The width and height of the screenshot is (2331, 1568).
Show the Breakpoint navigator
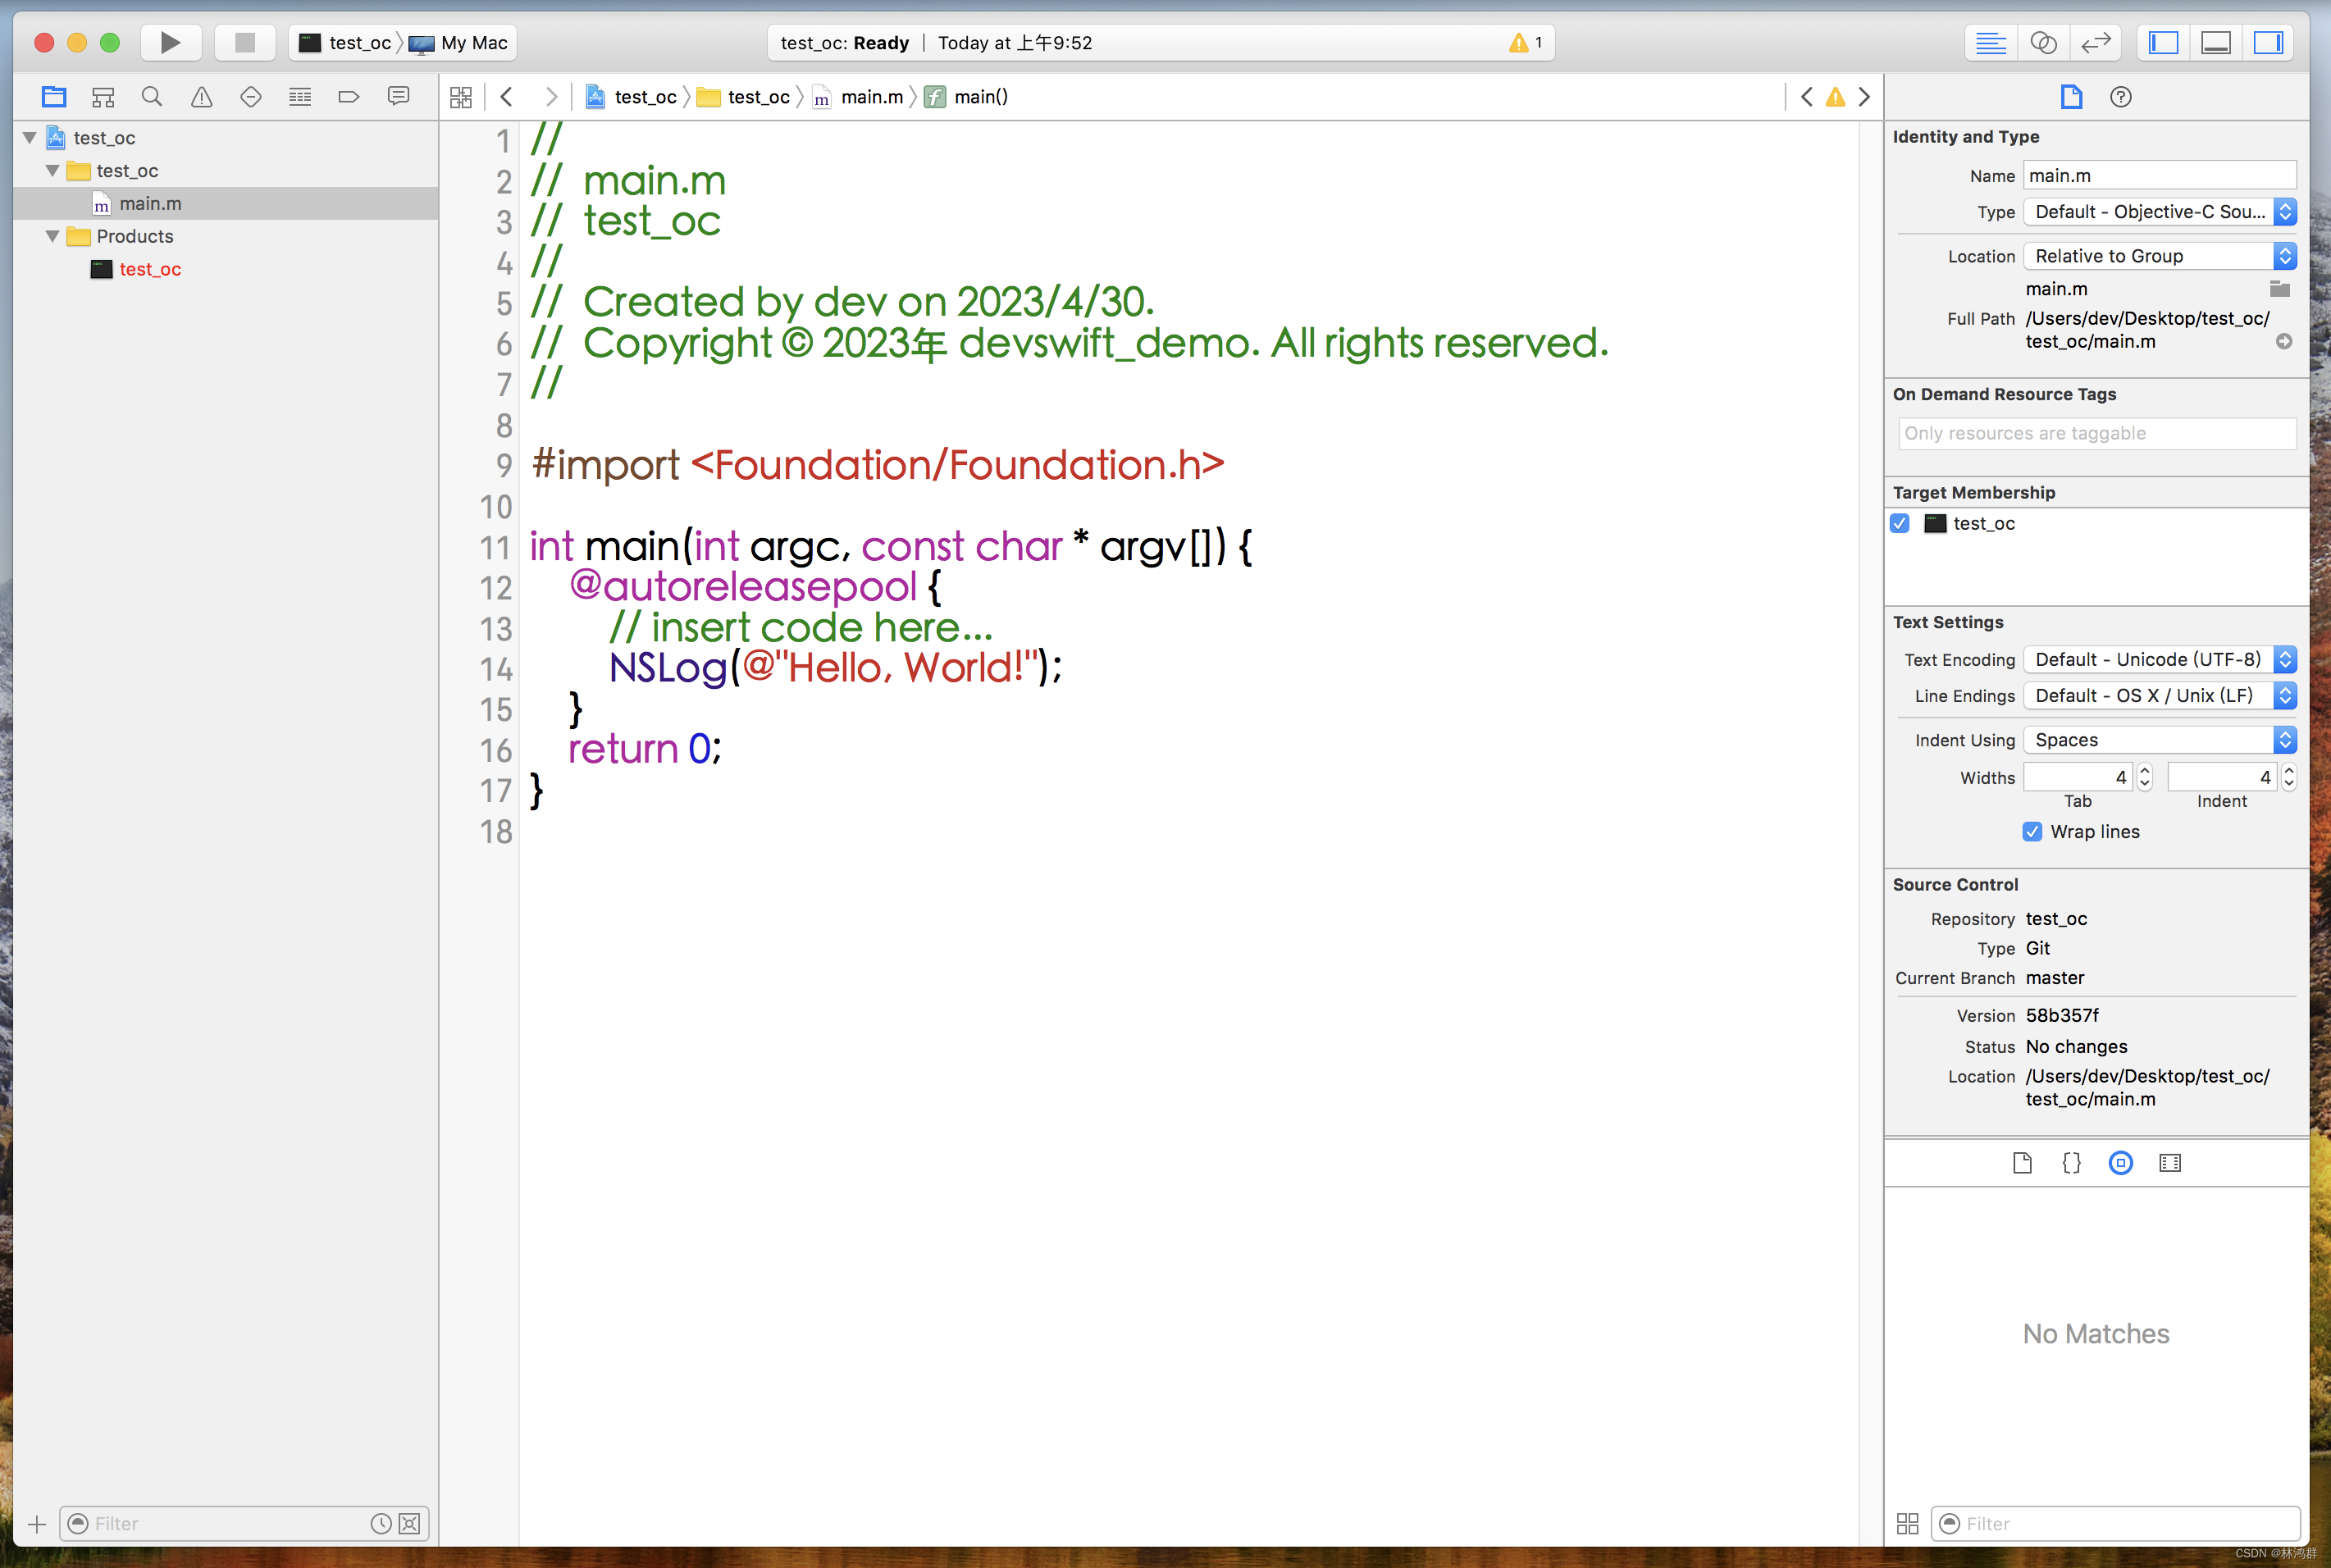(x=348, y=97)
